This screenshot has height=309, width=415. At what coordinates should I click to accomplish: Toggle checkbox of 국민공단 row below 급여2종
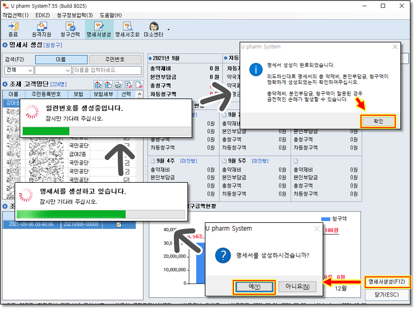point(127,163)
